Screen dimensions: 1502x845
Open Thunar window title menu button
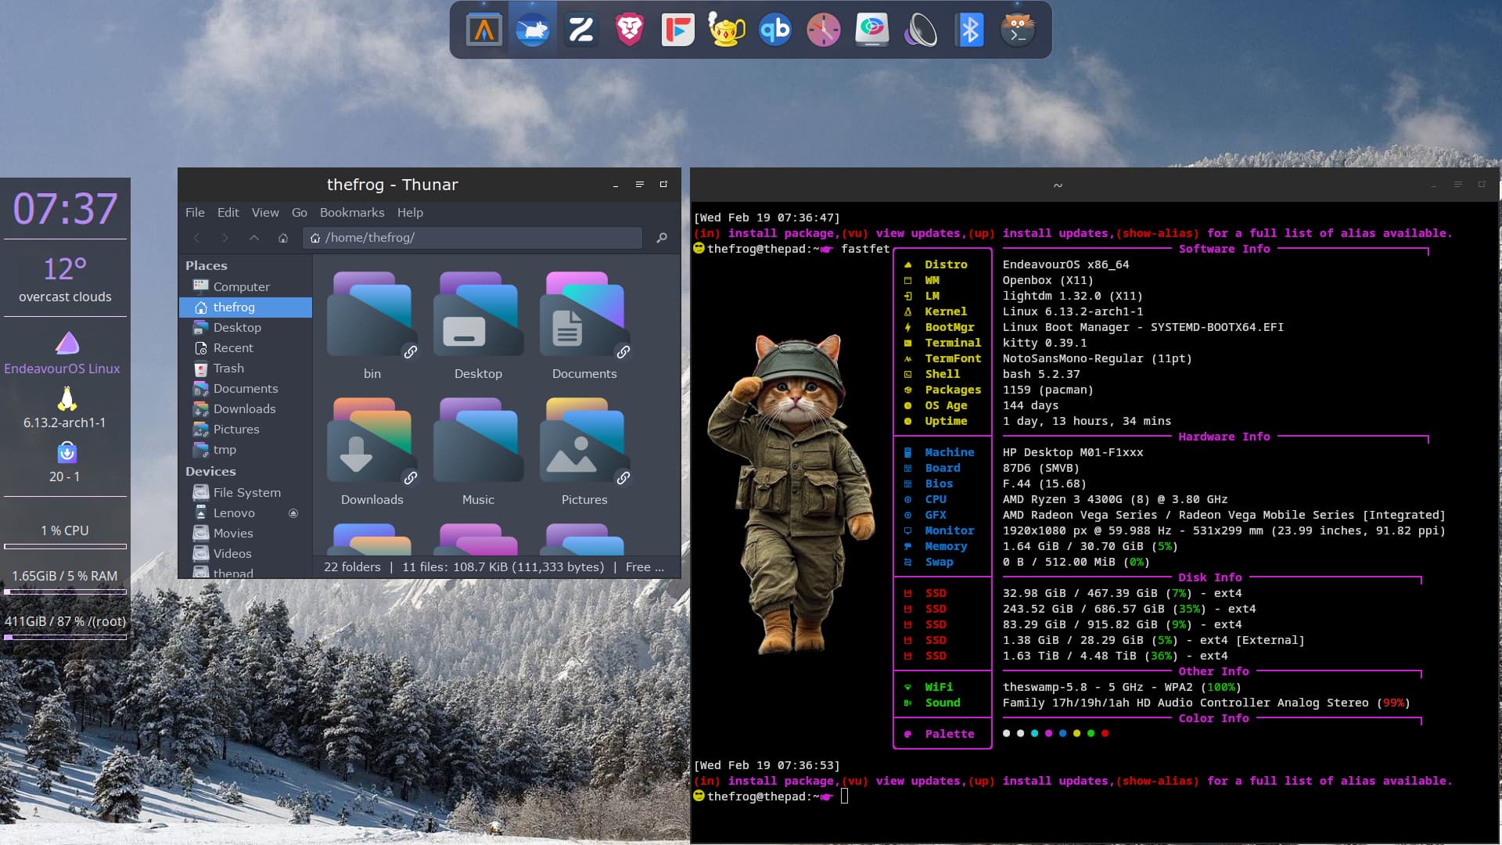[639, 185]
